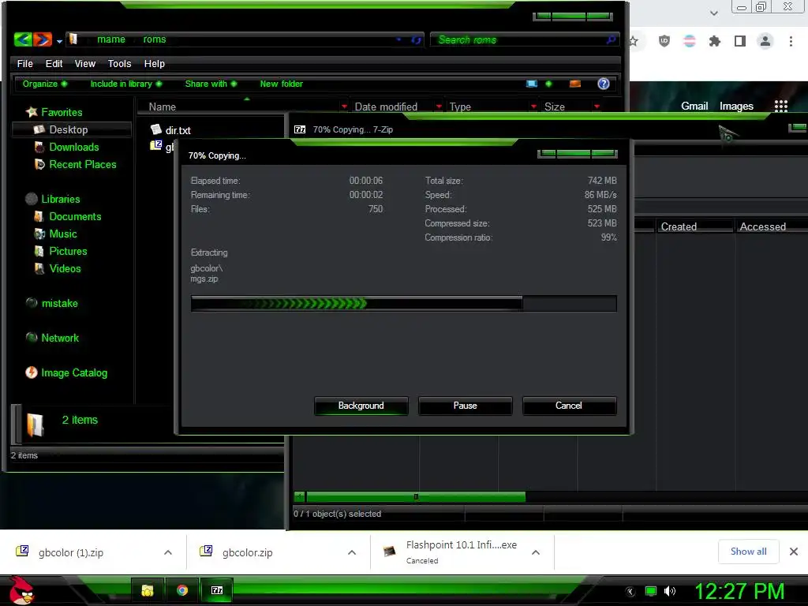The width and height of the screenshot is (808, 606).
Task: Open more view options dropdown
Action: 548,84
